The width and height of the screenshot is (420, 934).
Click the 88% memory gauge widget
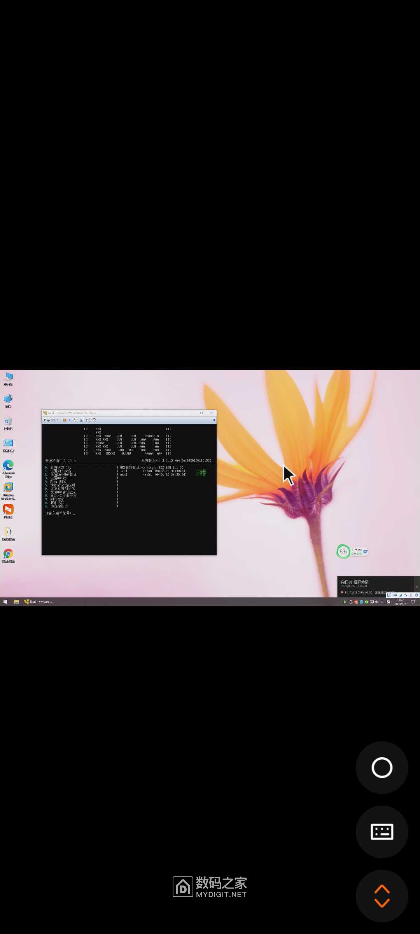pyautogui.click(x=343, y=551)
